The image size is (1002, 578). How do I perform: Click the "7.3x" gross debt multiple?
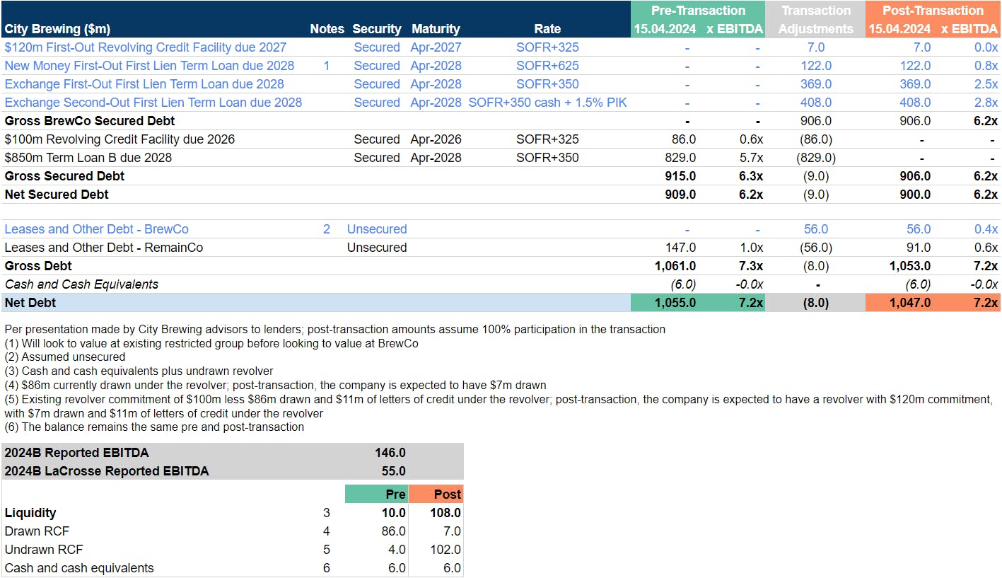(x=751, y=266)
